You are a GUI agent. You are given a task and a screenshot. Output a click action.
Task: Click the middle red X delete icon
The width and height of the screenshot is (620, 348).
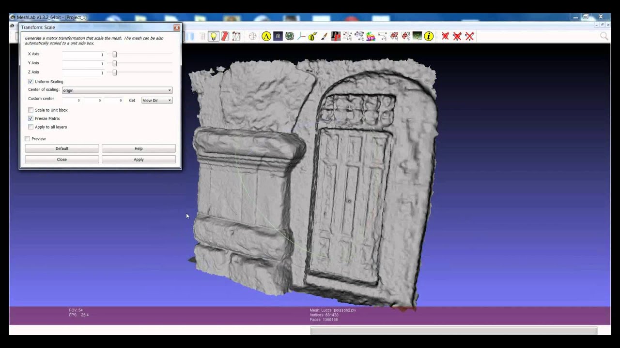coord(457,36)
